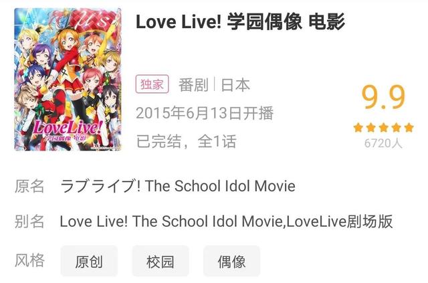The width and height of the screenshot is (428, 283).
Task: Select the fourth rating star
Action: pos(397,128)
